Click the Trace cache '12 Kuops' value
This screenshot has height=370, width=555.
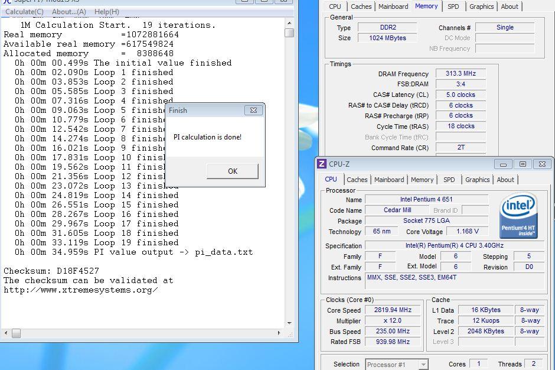[485, 321]
